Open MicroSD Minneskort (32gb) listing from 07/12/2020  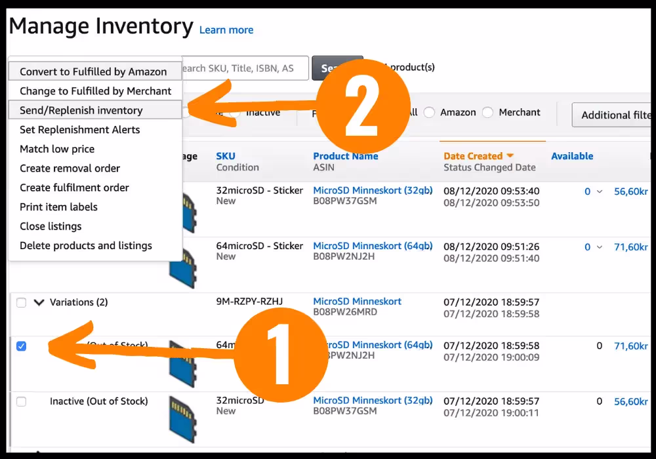tap(373, 401)
